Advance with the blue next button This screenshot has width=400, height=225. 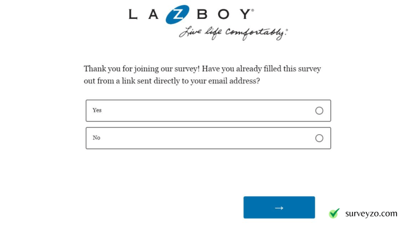[279, 207]
